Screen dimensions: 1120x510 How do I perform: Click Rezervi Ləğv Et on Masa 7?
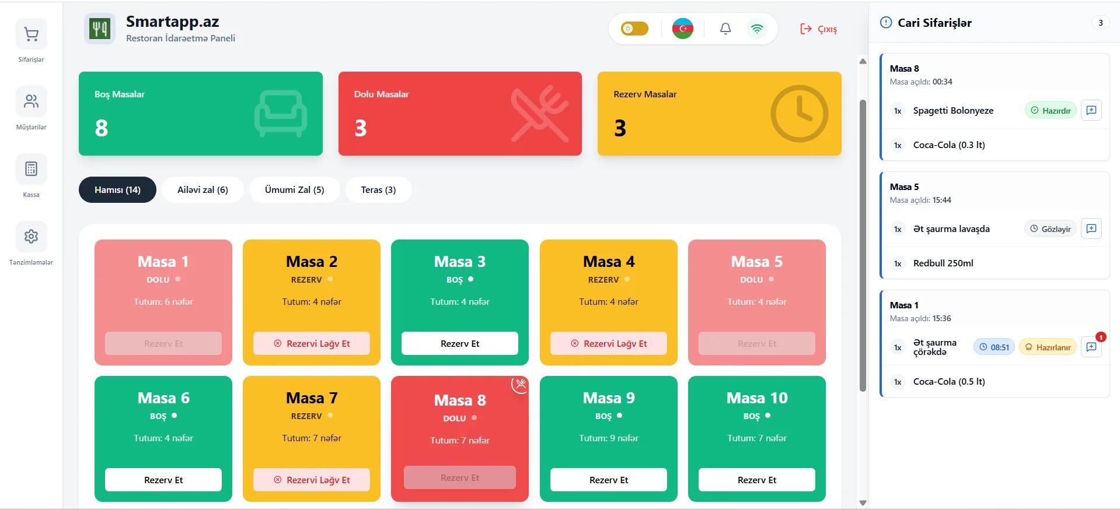point(312,480)
